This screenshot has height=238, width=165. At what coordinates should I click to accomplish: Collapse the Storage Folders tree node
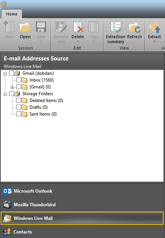coord(5,94)
